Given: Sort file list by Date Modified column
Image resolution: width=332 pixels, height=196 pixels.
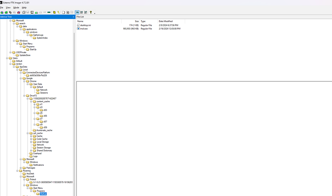Looking at the screenshot, I should (171, 21).
